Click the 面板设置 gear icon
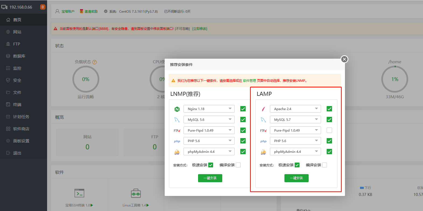The width and height of the screenshot is (423, 211). (x=8, y=141)
